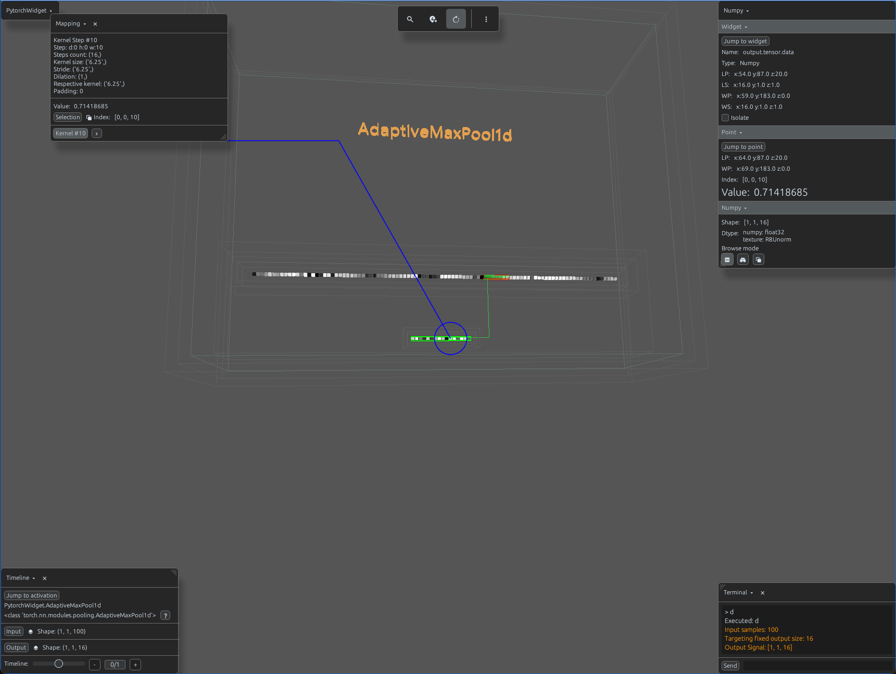This screenshot has height=674, width=896.
Task: Click the search magnifier icon in top toolbar
Action: coord(410,19)
